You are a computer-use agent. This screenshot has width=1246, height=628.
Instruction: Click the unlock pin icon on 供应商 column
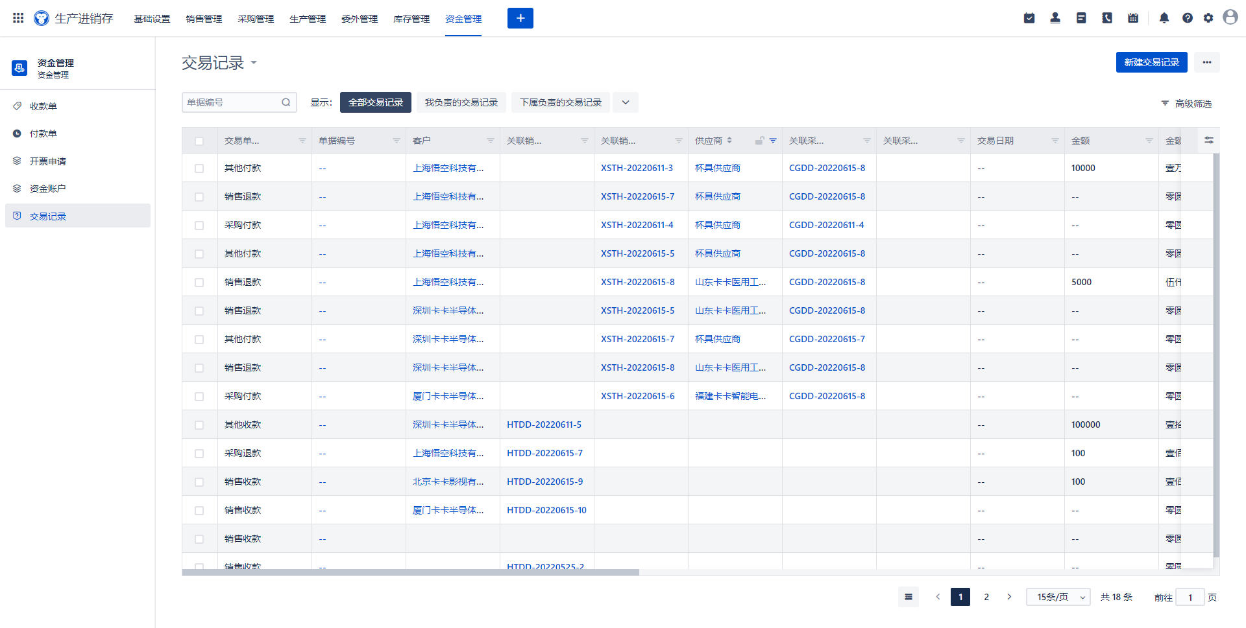[x=759, y=141]
